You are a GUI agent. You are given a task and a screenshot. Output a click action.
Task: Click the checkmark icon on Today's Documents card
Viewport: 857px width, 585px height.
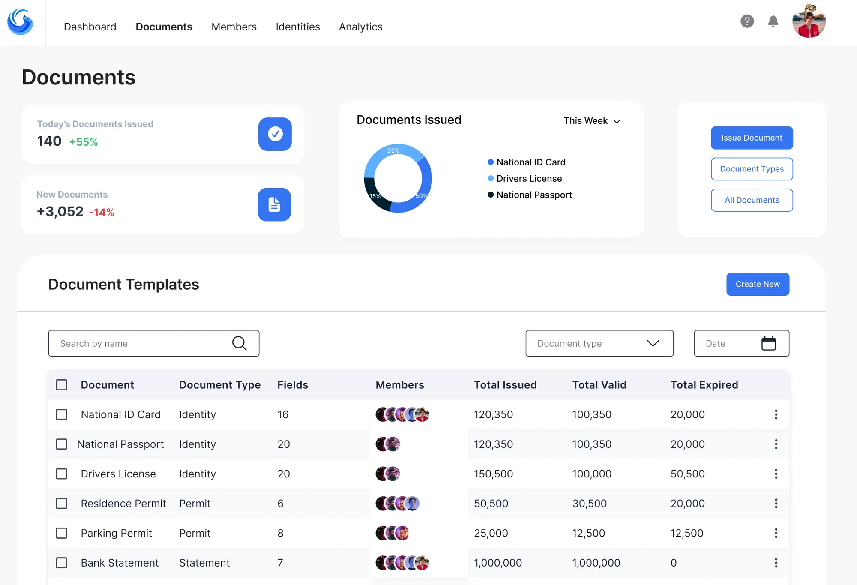click(275, 134)
